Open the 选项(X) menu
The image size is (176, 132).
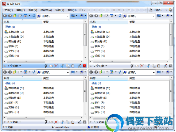60,10
